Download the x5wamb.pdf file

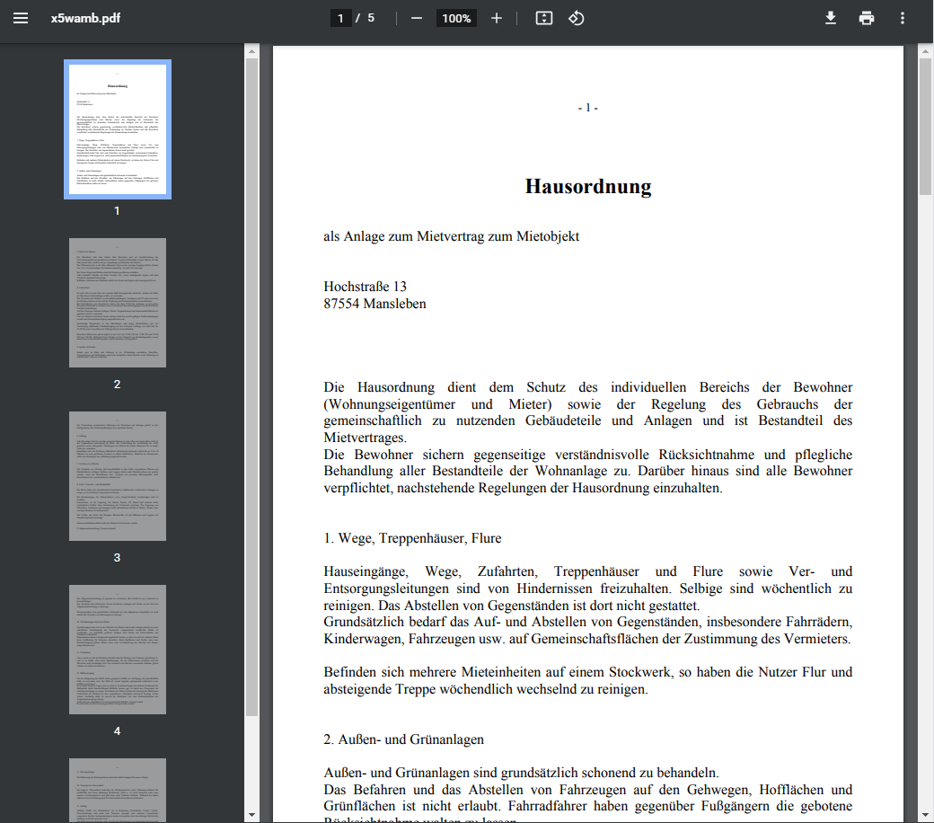830,17
